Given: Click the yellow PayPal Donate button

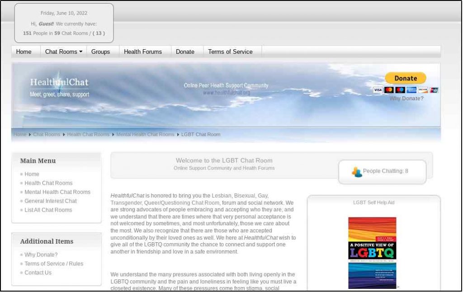Looking at the screenshot, I should point(405,78).
